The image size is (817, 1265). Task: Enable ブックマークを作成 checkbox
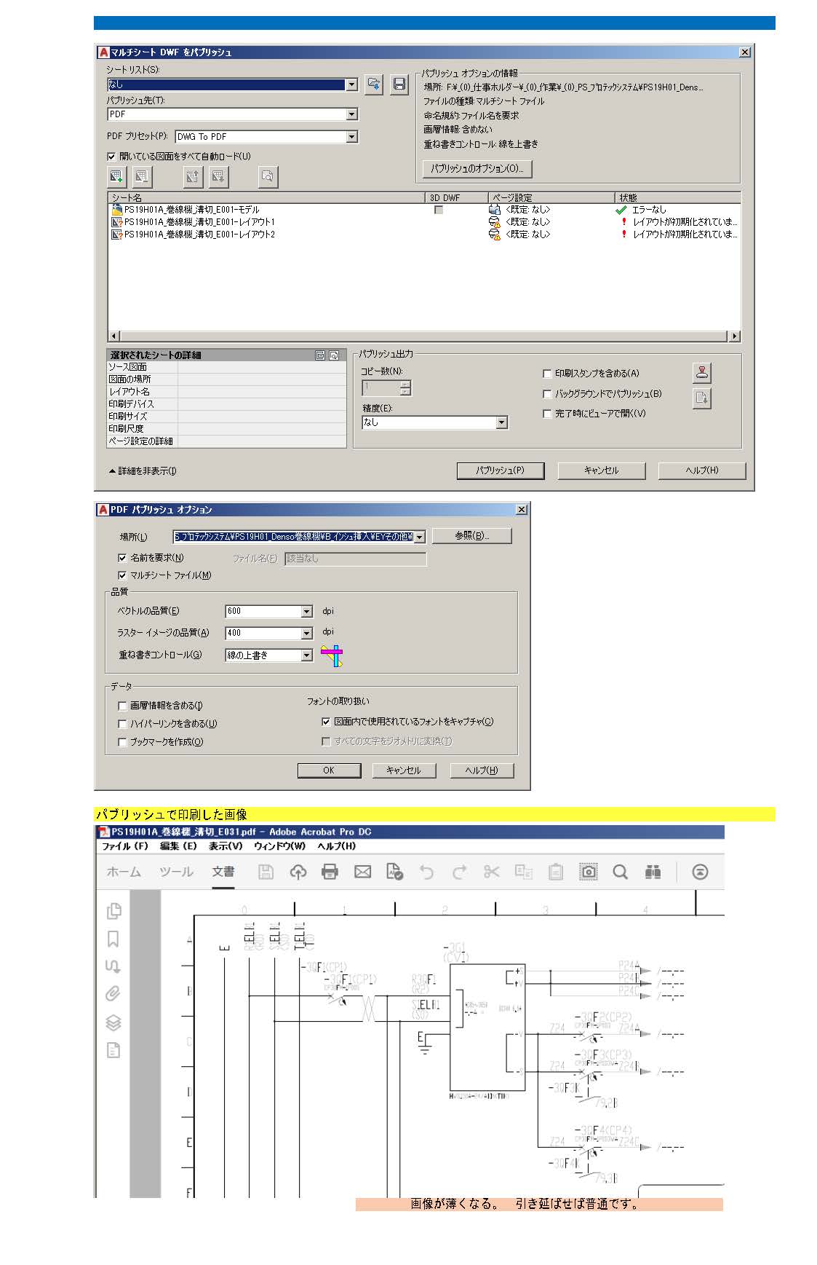[x=122, y=742]
